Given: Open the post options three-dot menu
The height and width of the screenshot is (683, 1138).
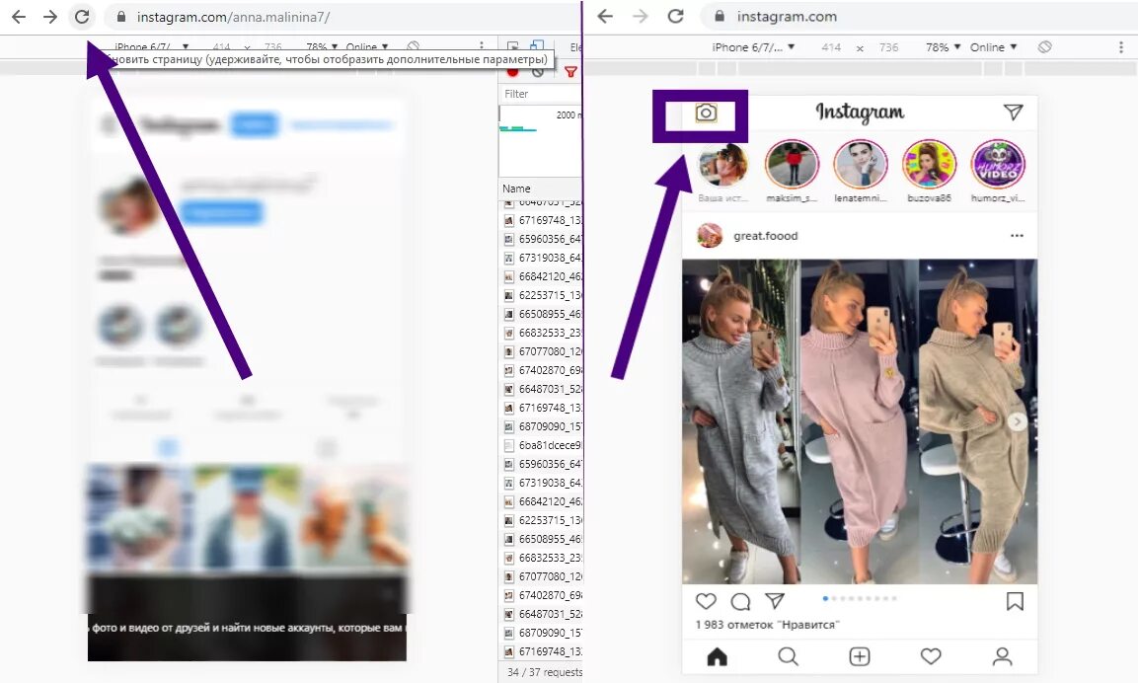Looking at the screenshot, I should click(x=1017, y=236).
